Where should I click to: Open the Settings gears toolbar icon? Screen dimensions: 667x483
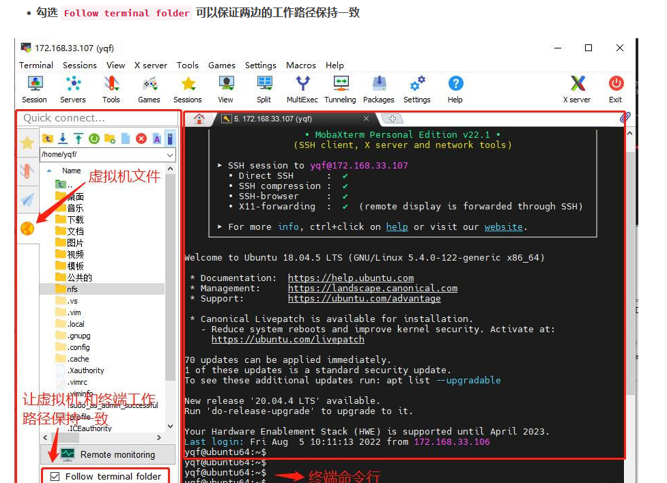pos(417,89)
